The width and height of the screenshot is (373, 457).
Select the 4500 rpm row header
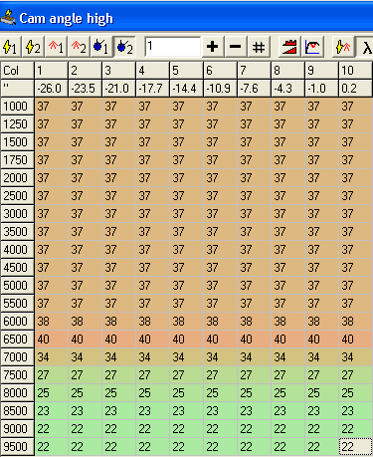click(17, 268)
